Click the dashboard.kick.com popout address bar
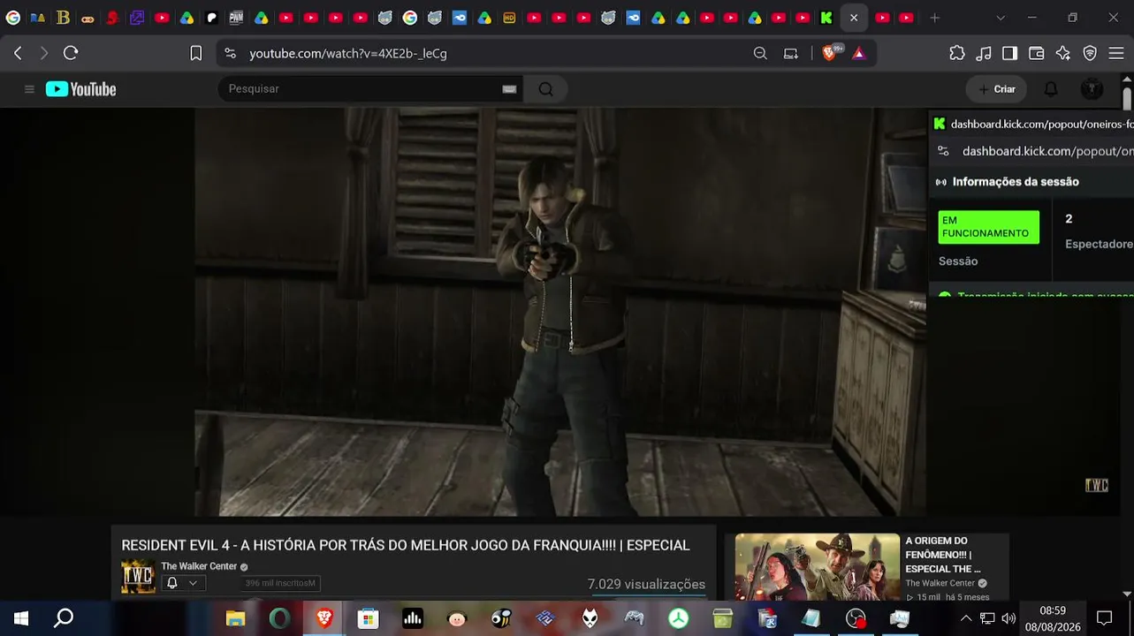 click(x=1047, y=151)
